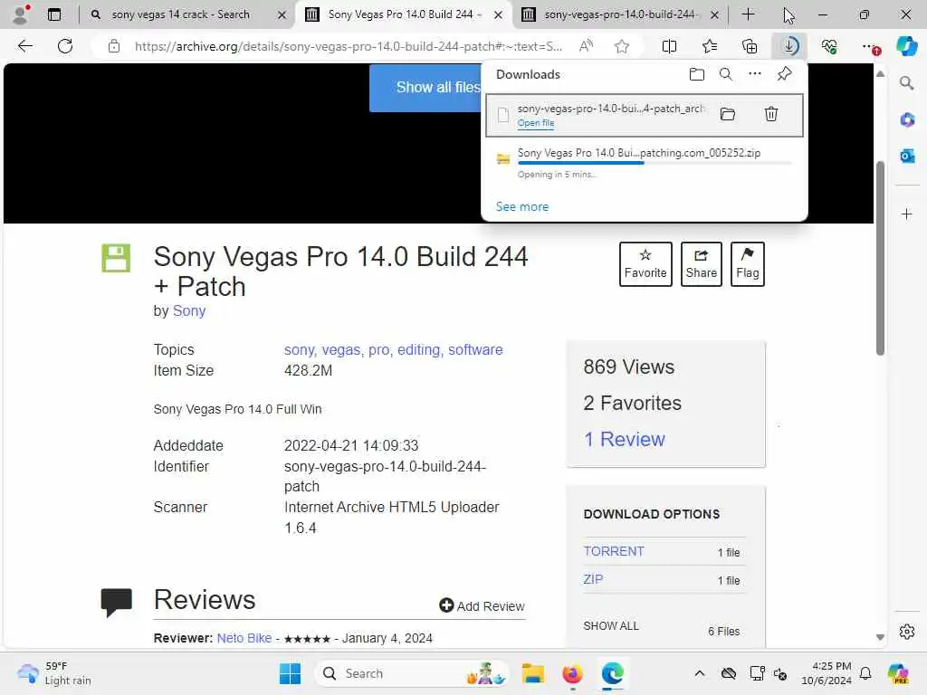Choose the TORRENT download option
This screenshot has width=927, height=695.
614,551
